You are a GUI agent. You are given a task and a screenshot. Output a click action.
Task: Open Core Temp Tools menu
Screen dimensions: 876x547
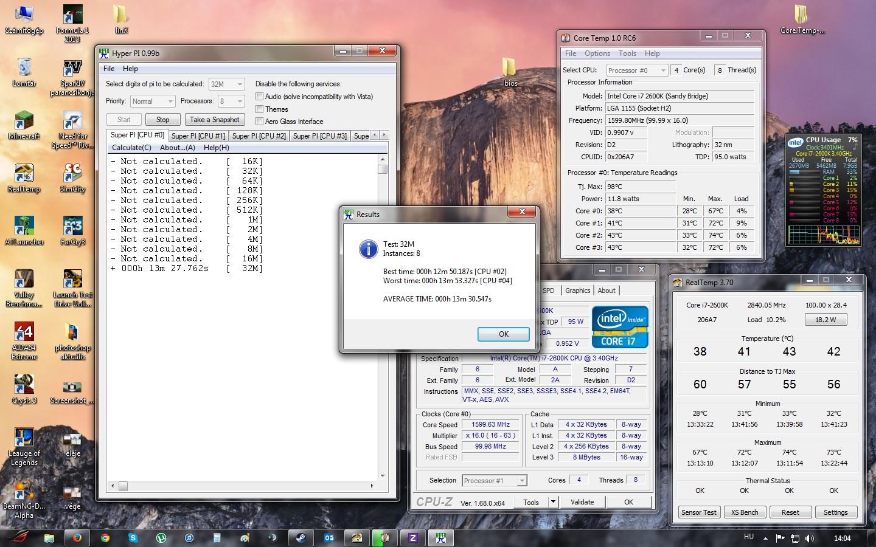point(627,53)
